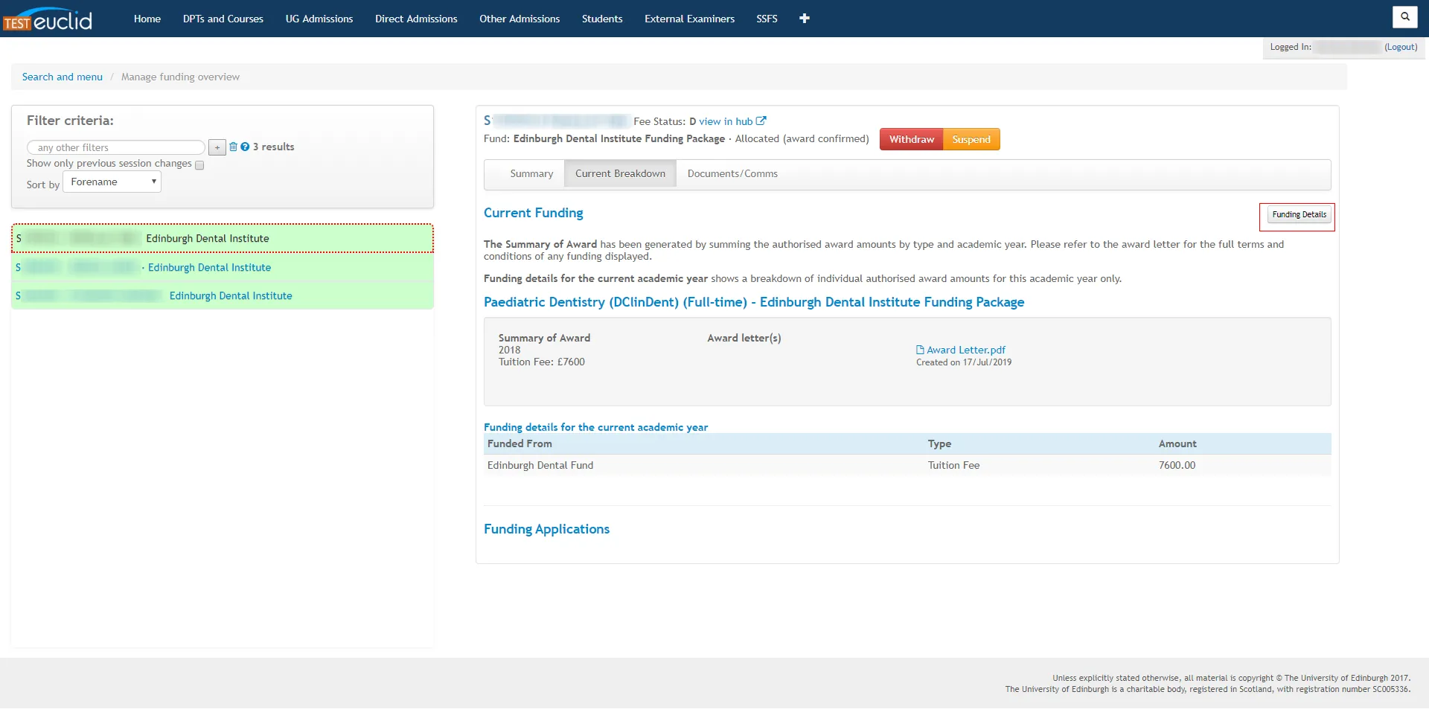This screenshot has height=721, width=1429.
Task: Switch to the Summary tab
Action: (x=531, y=173)
